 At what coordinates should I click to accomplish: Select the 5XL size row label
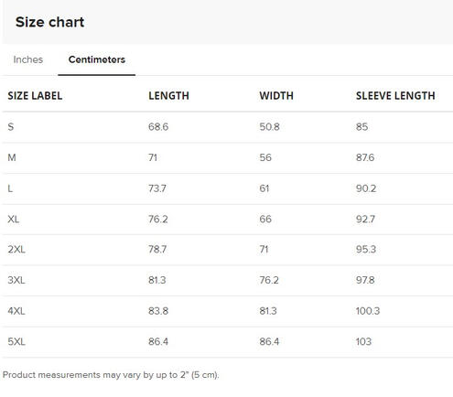click(16, 341)
